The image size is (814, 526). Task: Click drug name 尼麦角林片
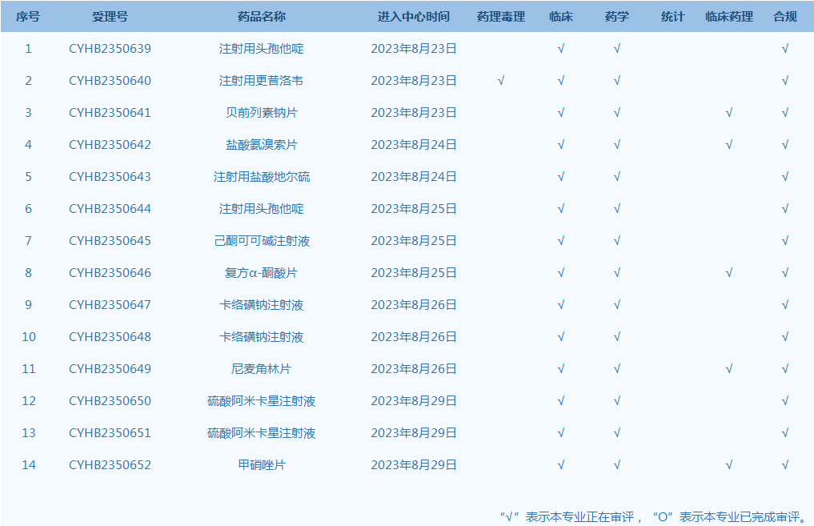[x=262, y=368]
